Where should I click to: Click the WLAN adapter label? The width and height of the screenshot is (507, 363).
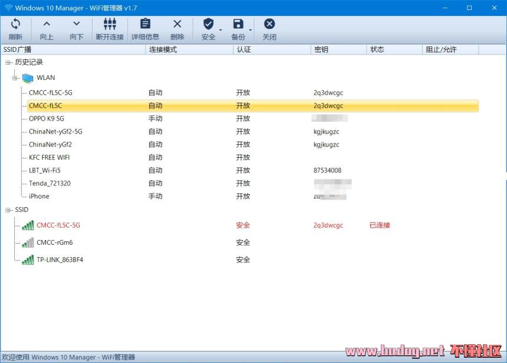46,78
